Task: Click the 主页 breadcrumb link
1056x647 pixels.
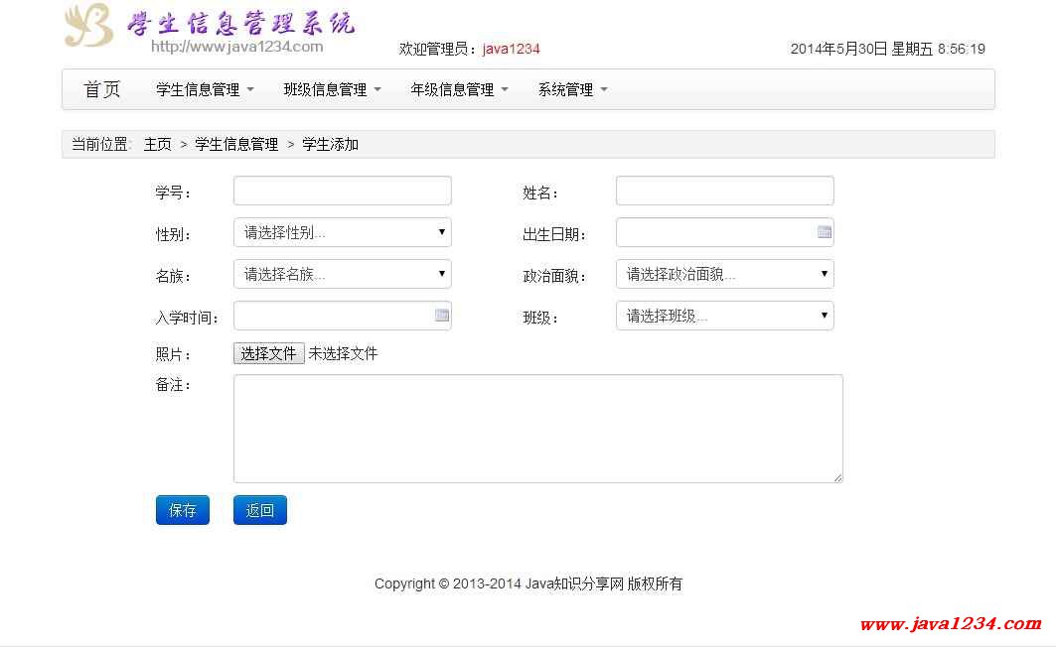Action: pyautogui.click(x=157, y=144)
